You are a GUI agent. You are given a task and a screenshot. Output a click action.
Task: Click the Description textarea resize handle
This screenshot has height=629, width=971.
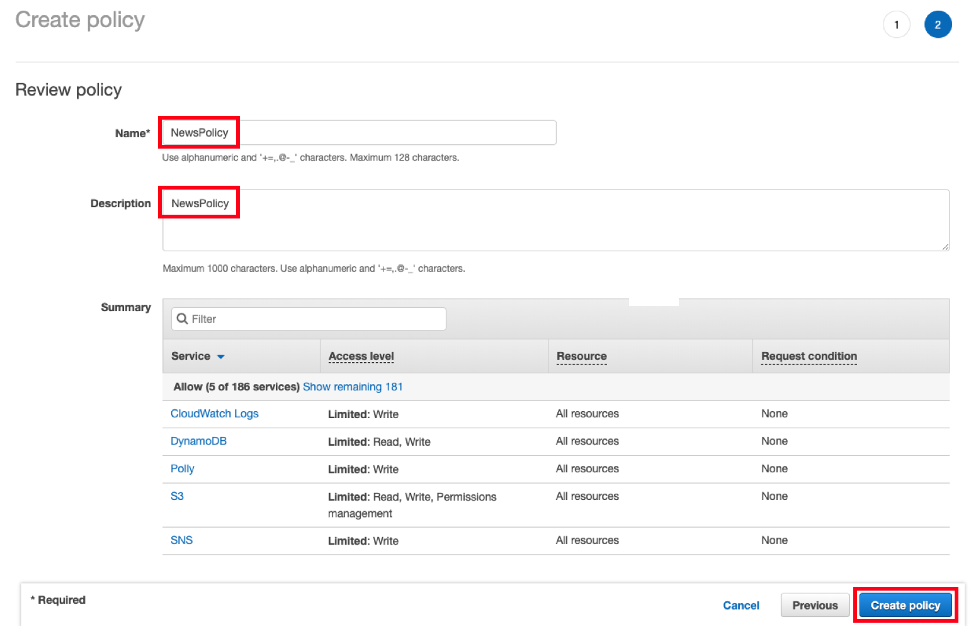[x=945, y=247]
